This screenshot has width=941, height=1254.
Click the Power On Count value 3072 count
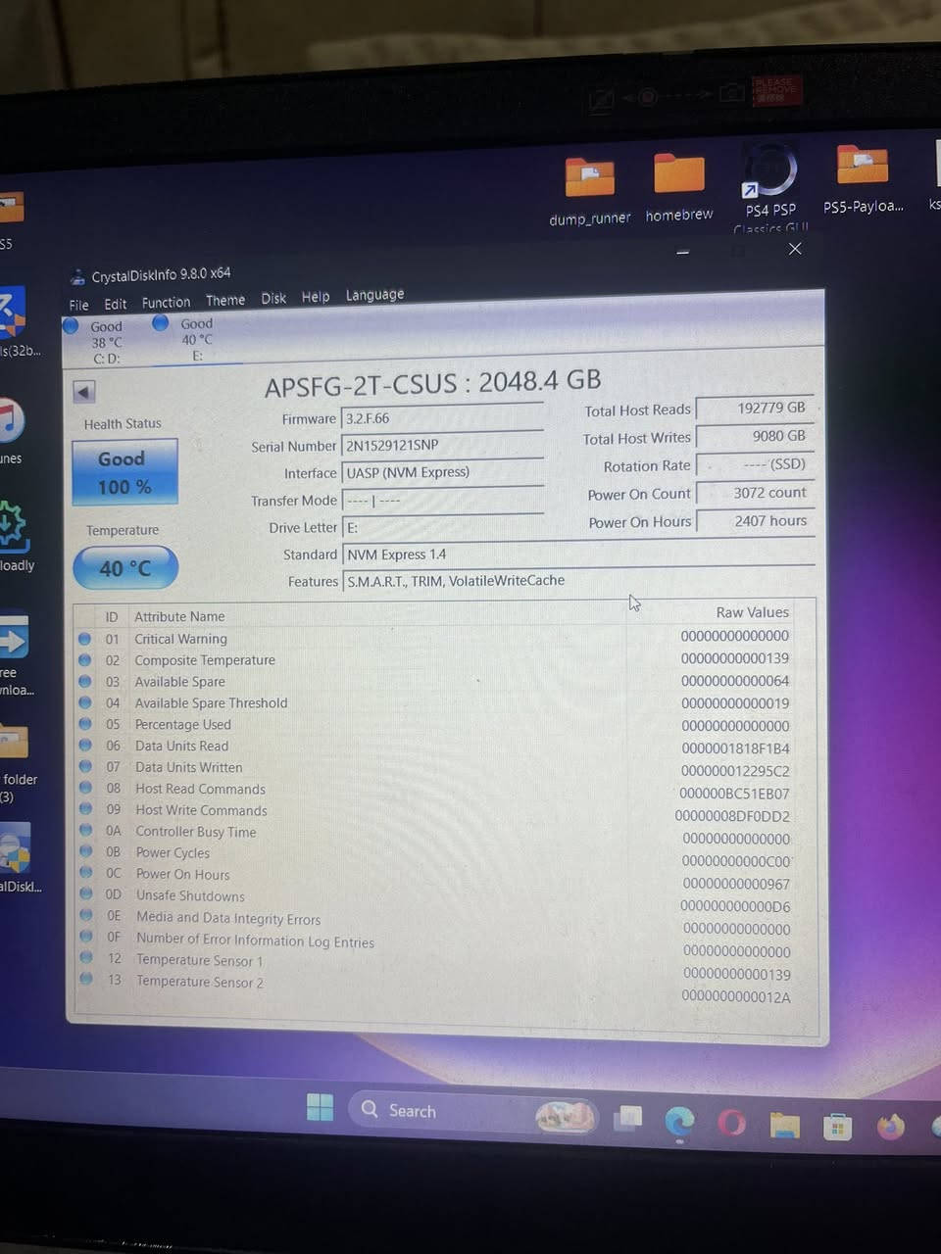tap(755, 493)
